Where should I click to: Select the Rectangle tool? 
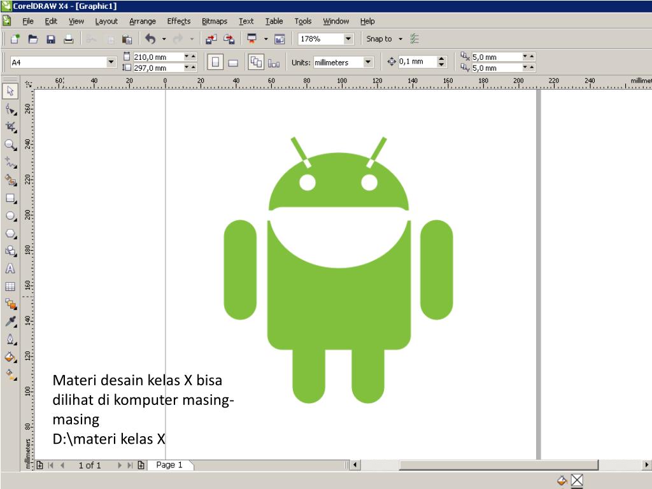[10, 198]
